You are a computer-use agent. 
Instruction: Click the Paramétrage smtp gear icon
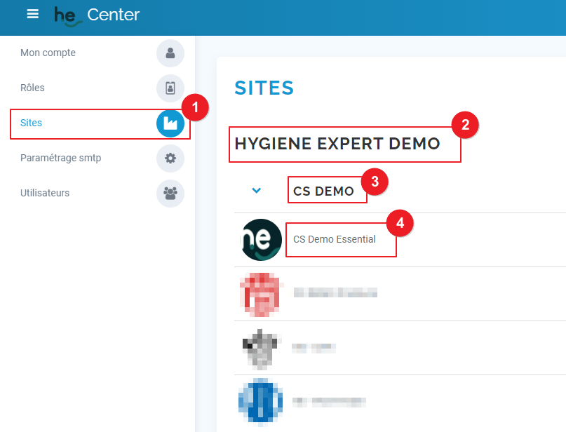170,158
